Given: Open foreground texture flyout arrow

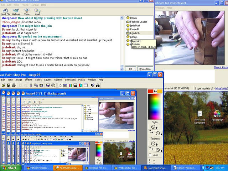Looking at the screenshot, I should (x=157, y=145).
